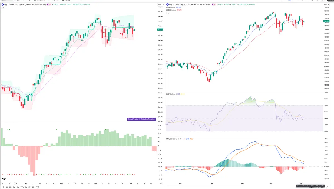This screenshot has height=189, width=334.
Task: Click the TradingView logo in left chart
Action: tap(4, 180)
